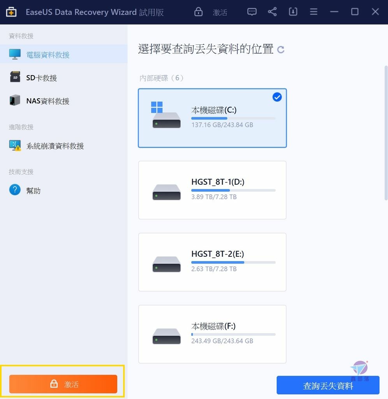Click the blue 查詢丟失資料 button

point(328,385)
